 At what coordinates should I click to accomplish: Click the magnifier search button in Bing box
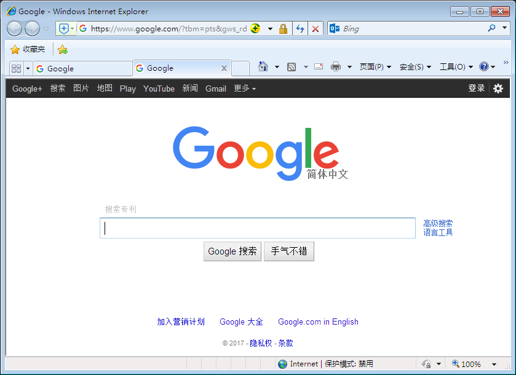point(491,29)
